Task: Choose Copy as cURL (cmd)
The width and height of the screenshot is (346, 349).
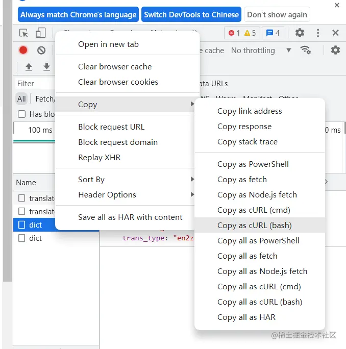Action: click(x=260, y=210)
